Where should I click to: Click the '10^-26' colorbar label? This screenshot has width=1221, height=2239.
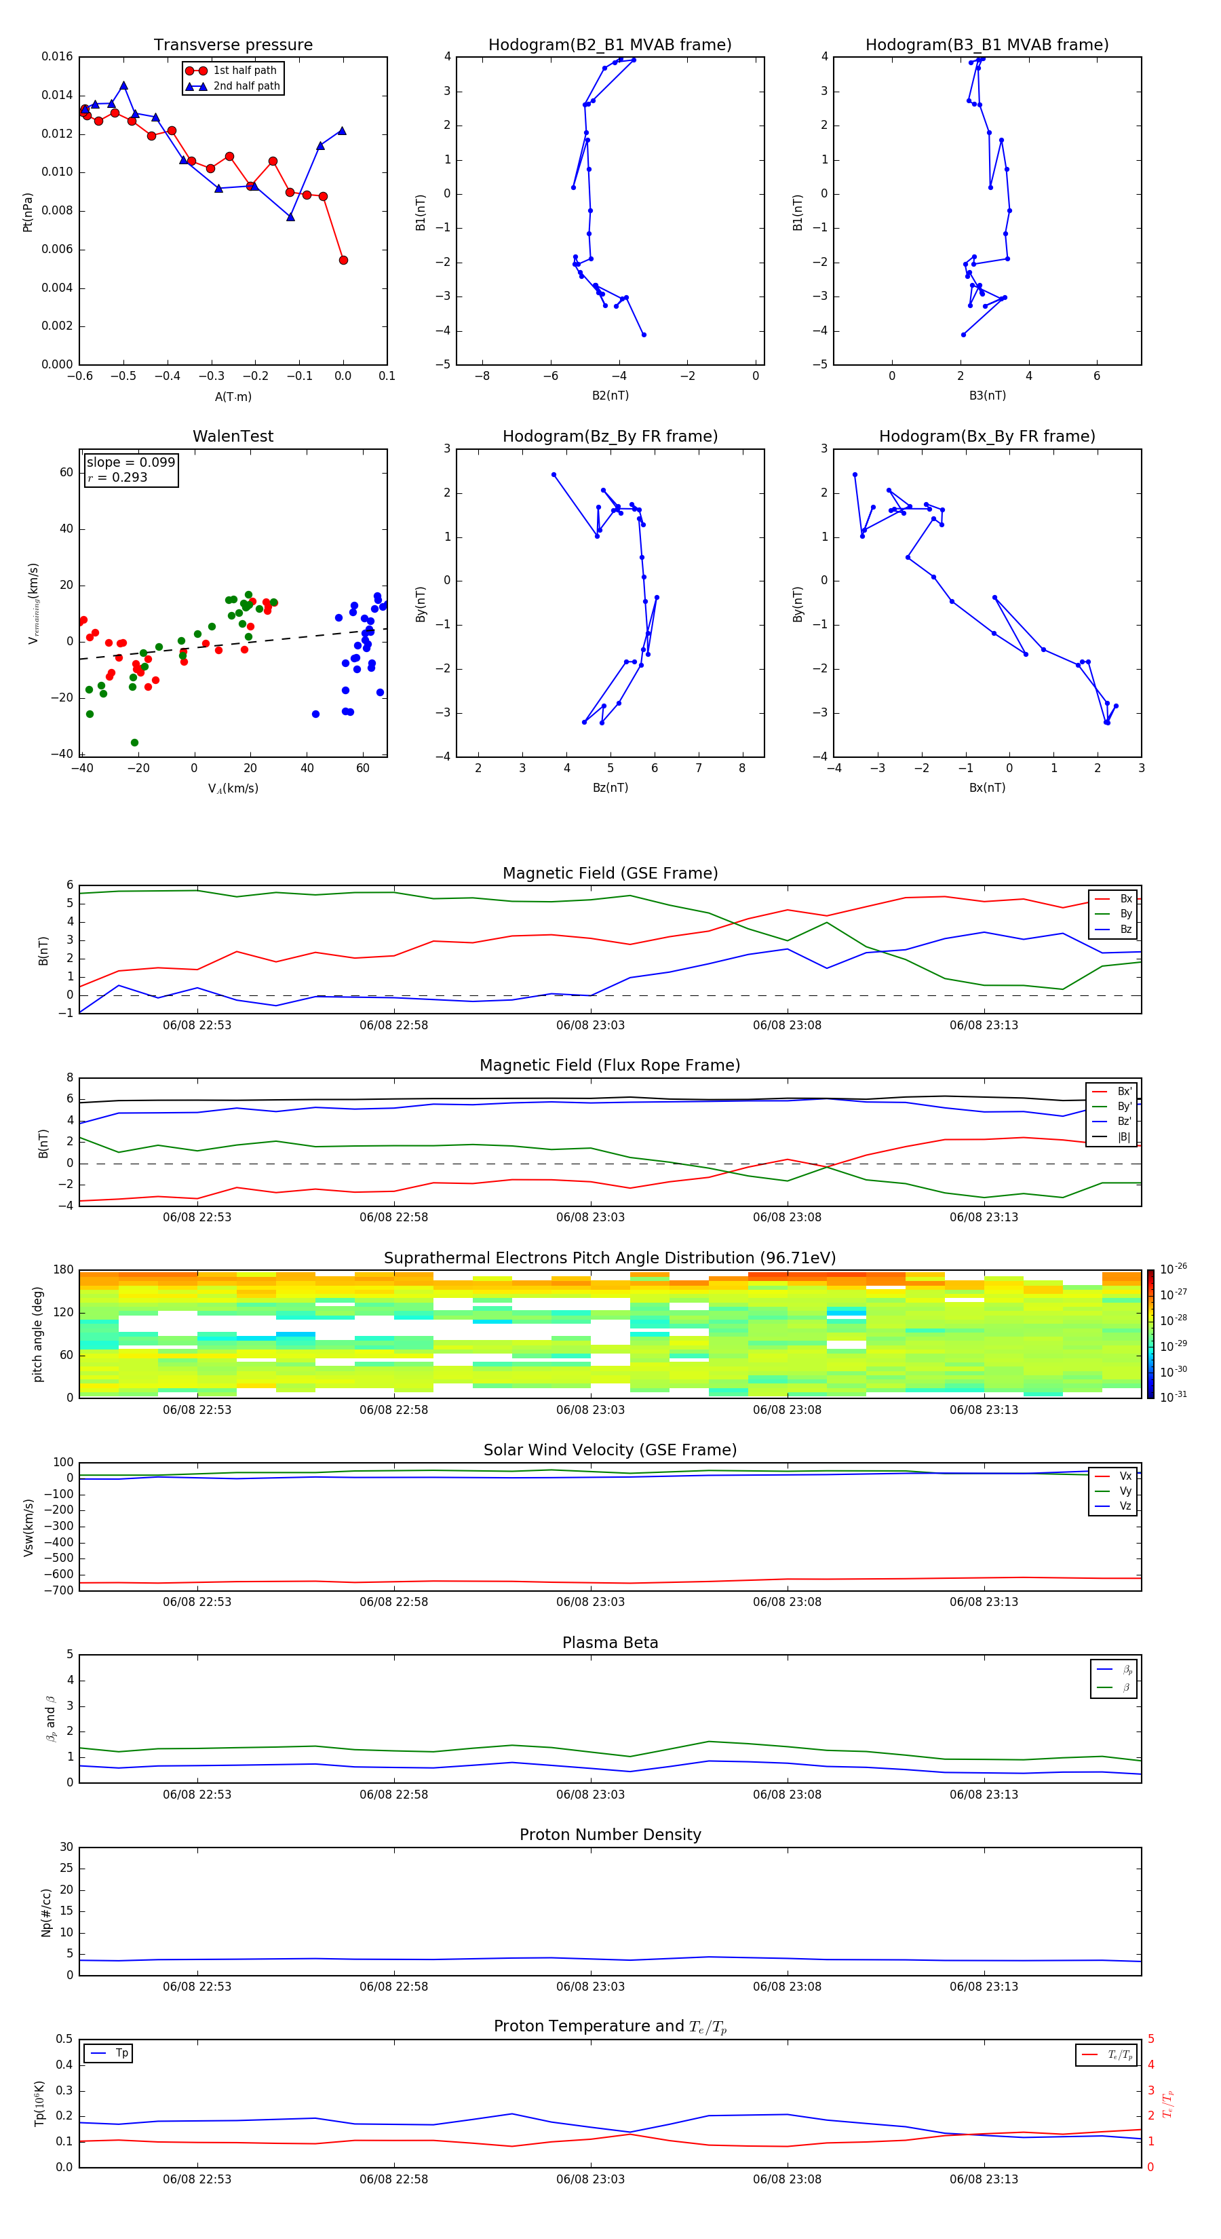coord(1174,1269)
